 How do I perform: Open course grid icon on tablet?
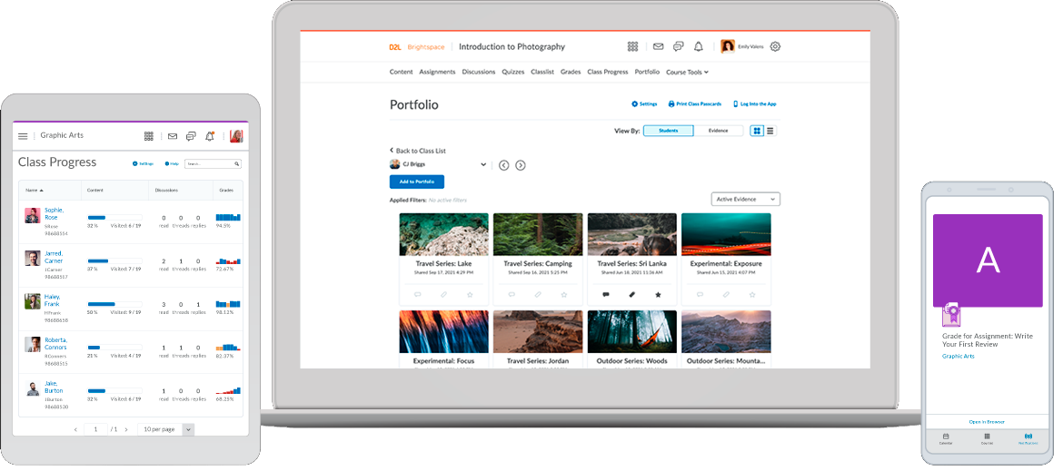[x=148, y=136]
